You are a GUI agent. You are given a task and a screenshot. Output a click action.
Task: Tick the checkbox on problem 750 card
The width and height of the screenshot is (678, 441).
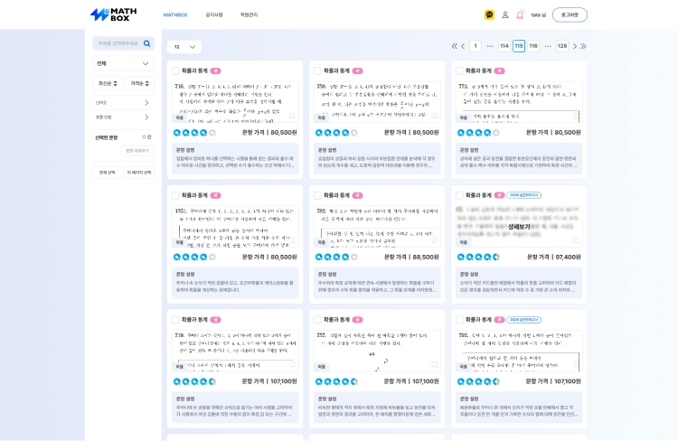click(x=317, y=70)
